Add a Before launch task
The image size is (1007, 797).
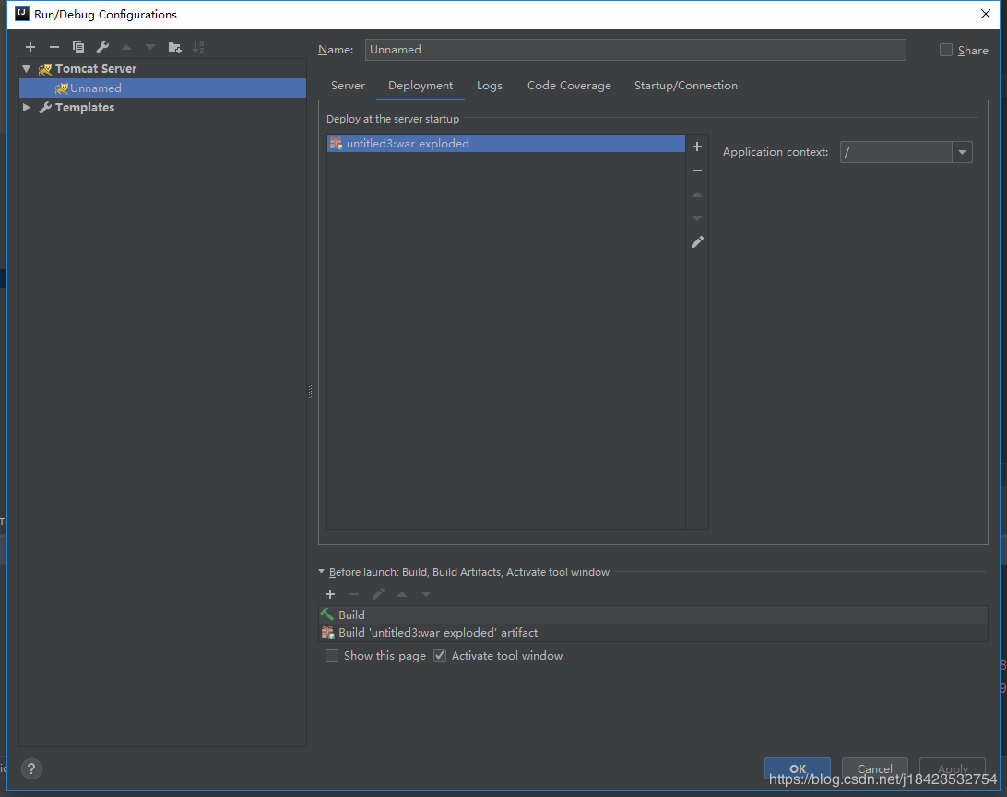[330, 594]
